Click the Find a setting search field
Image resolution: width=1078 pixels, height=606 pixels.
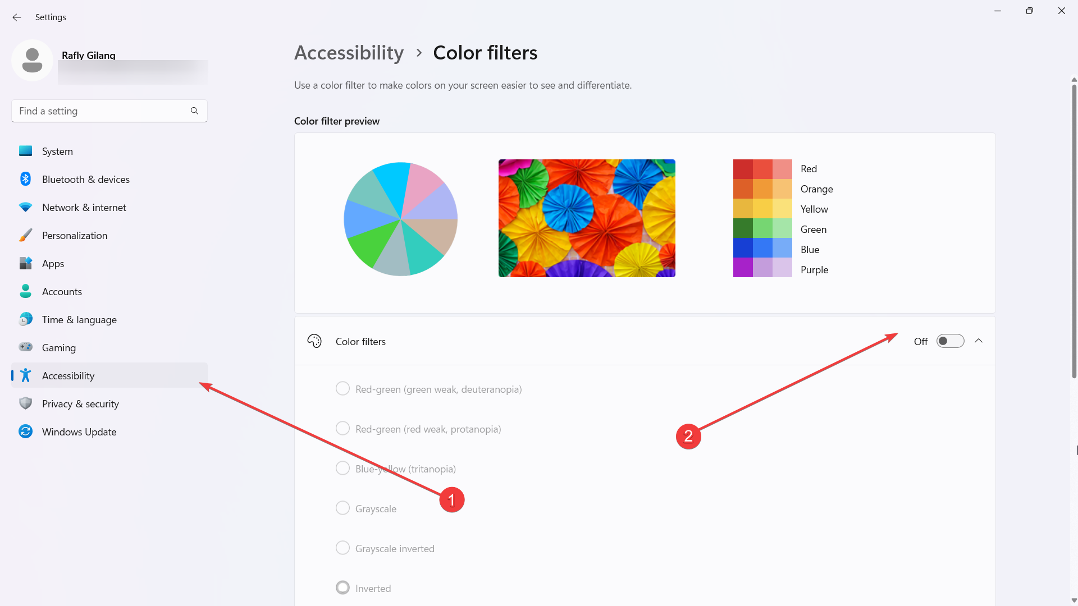[x=109, y=111]
